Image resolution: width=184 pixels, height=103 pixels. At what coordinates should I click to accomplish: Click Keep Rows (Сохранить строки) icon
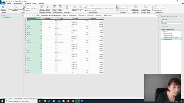(55, 7)
